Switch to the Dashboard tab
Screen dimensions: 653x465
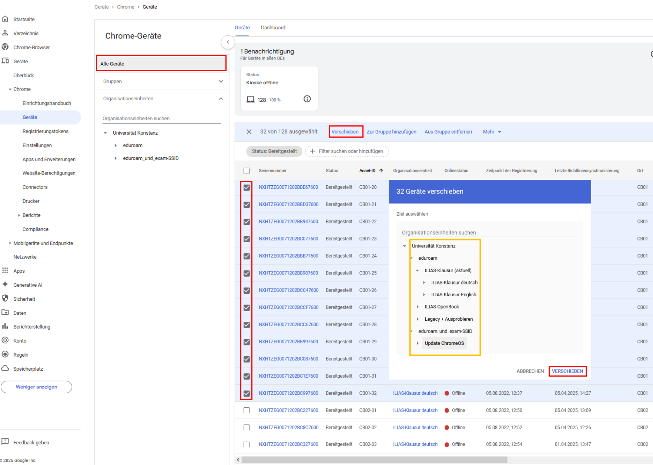coord(273,28)
